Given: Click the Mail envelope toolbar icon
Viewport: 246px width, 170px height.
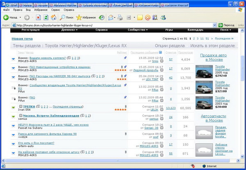Looking at the screenshot, I should [111, 18].
